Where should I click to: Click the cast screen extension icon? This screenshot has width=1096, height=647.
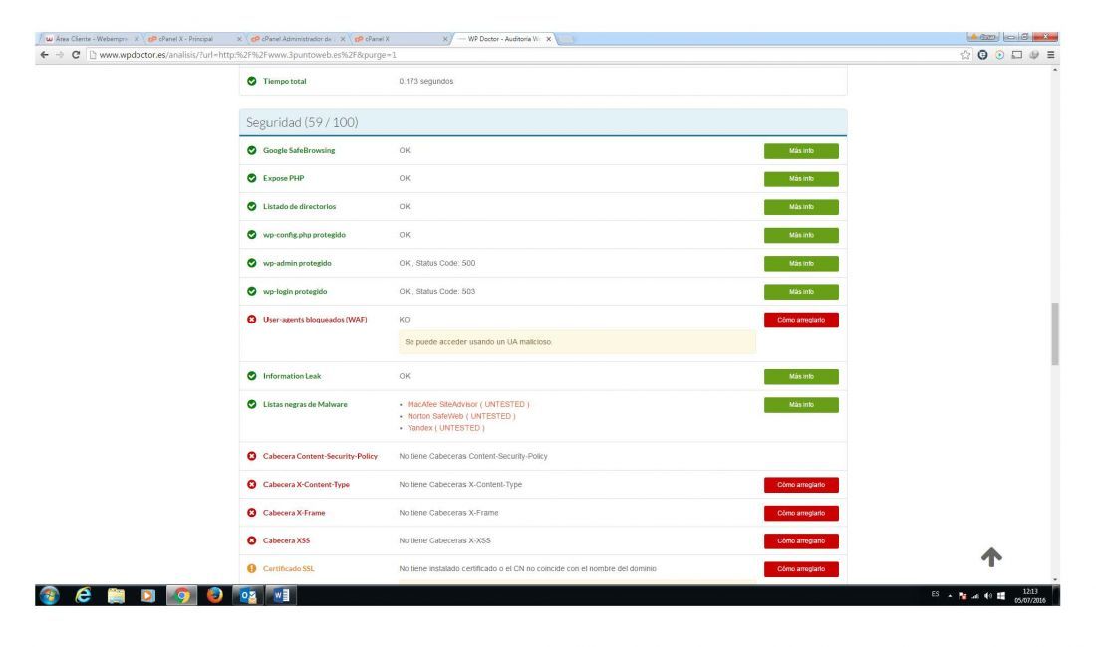[1017, 55]
